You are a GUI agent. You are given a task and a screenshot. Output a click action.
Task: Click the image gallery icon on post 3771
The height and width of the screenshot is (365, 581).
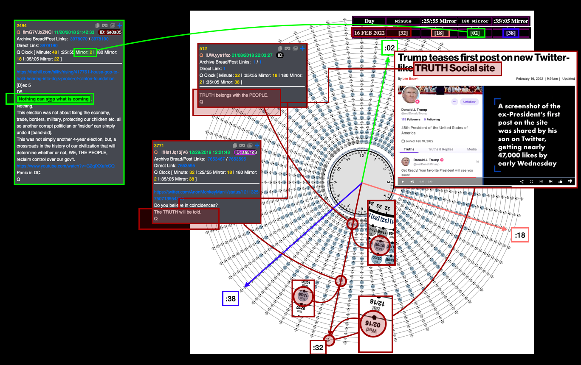[x=249, y=146]
